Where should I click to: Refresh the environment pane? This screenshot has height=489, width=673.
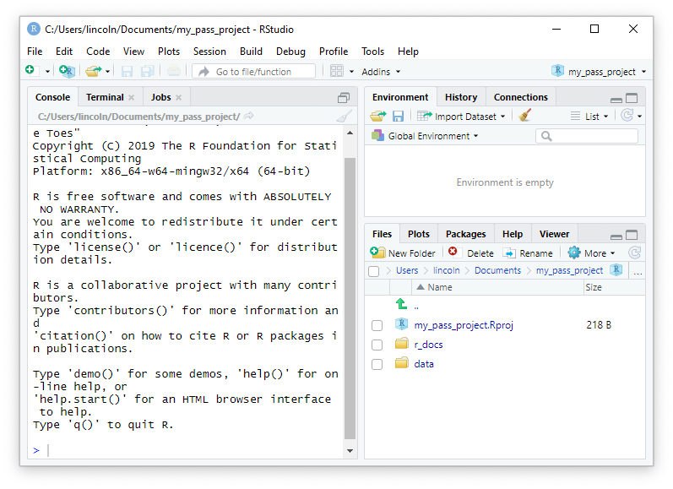coord(627,115)
